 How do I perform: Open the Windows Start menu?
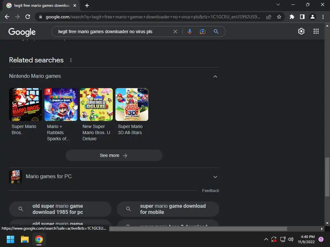(10, 239)
